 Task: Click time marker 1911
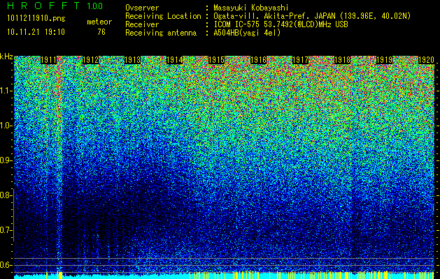pyautogui.click(x=49, y=60)
